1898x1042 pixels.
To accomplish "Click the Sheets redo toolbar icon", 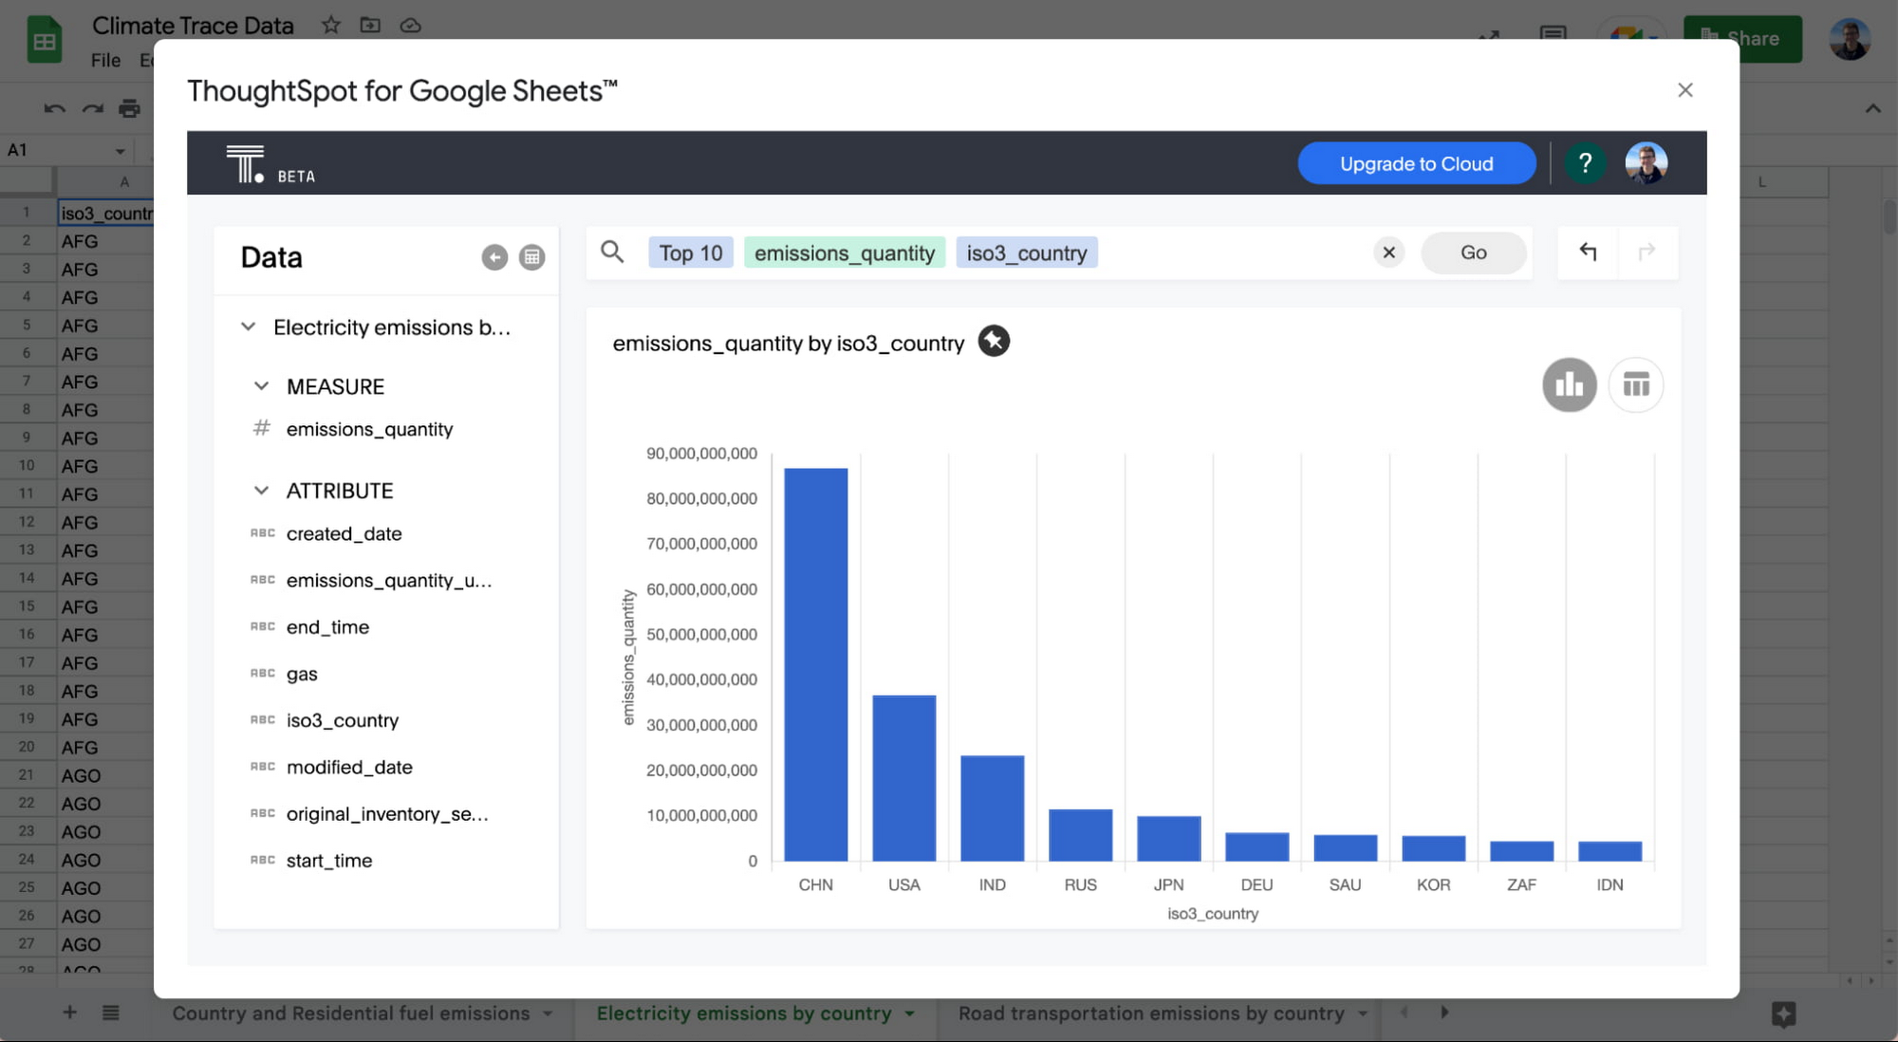I will tap(92, 108).
